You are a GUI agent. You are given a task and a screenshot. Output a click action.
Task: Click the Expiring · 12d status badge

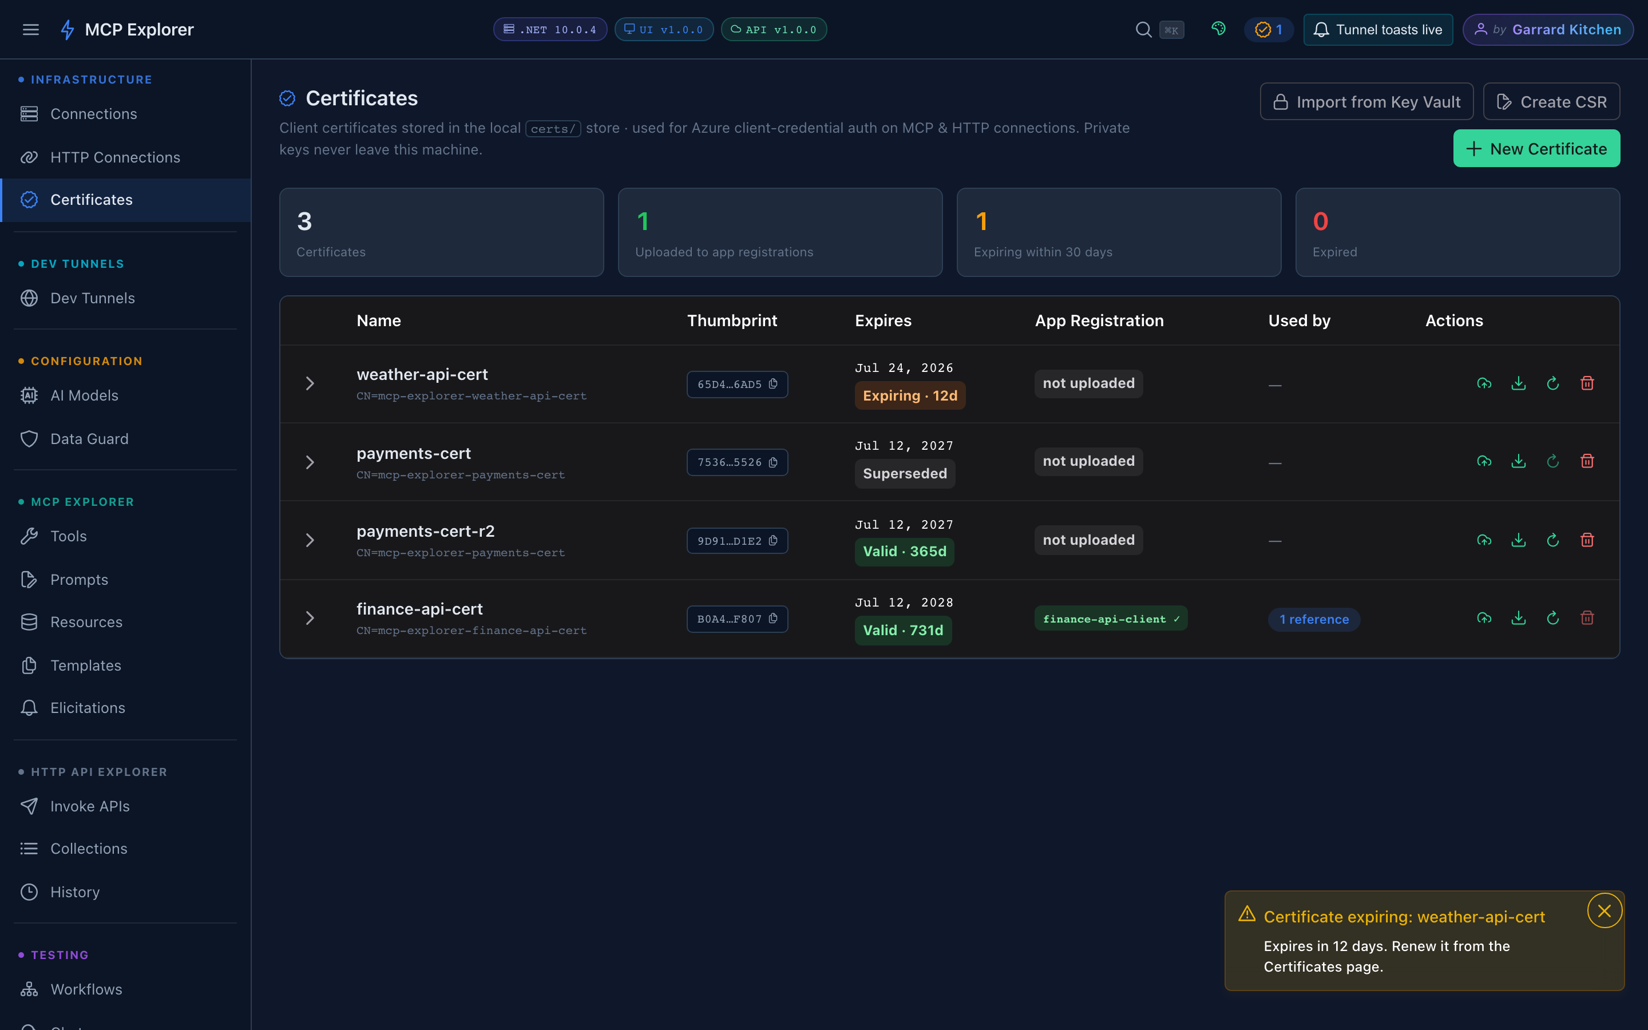(910, 396)
